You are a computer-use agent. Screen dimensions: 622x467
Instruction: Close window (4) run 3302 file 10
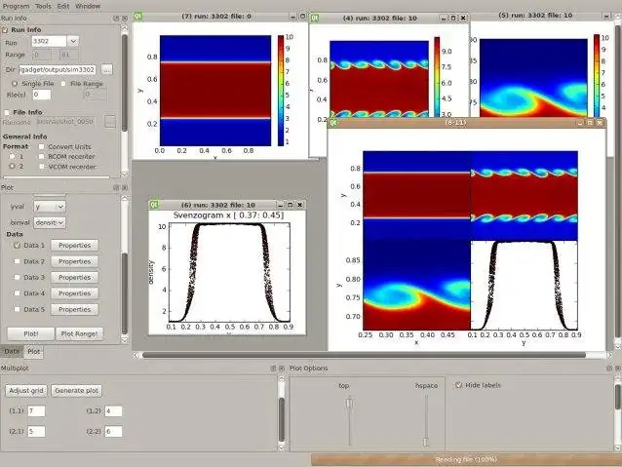463,19
